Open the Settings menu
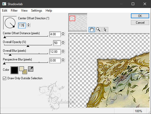The height and width of the screenshot is (114, 151). 37,11
